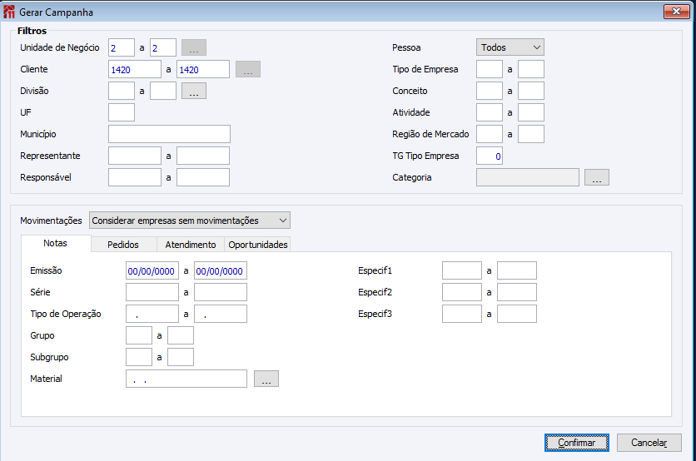
Task: Select the Notas tab
Action: point(55,244)
